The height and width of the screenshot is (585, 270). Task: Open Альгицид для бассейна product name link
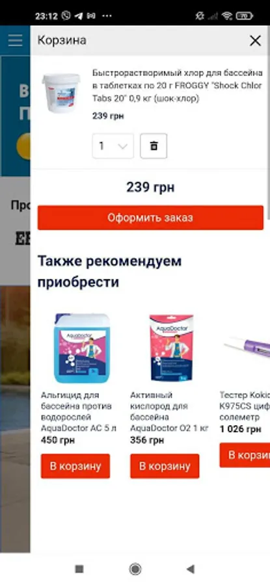pyautogui.click(x=79, y=411)
